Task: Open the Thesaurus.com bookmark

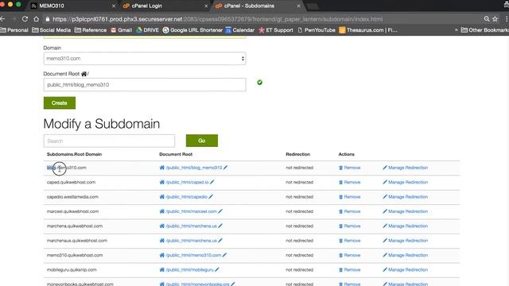Action: [x=368, y=30]
